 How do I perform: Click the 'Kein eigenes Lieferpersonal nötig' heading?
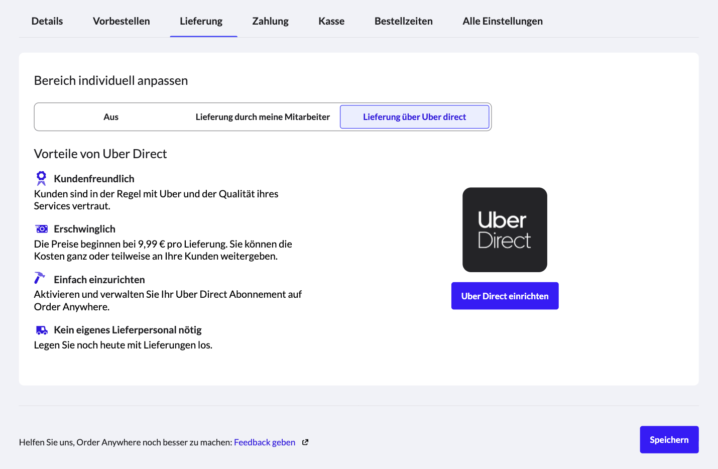(x=128, y=330)
